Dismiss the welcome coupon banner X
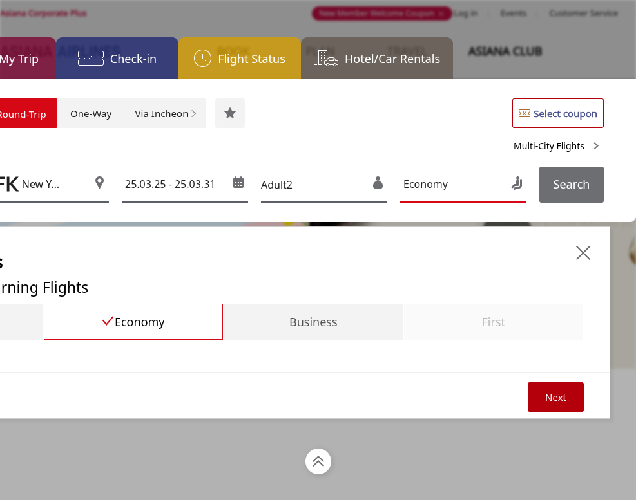The width and height of the screenshot is (636, 500). click(441, 14)
